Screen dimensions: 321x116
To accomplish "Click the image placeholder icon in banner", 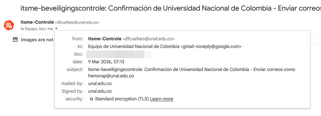I will [x=15, y=40].
